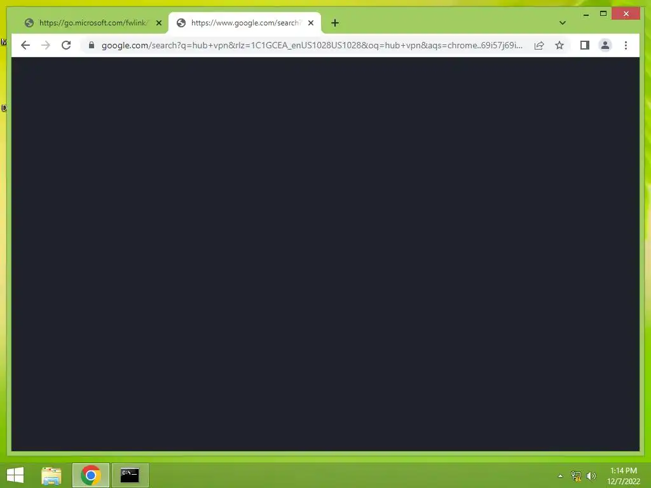Screen dimensions: 651x488
Task: Open the volume speaker tray icon
Action: pos(591,476)
